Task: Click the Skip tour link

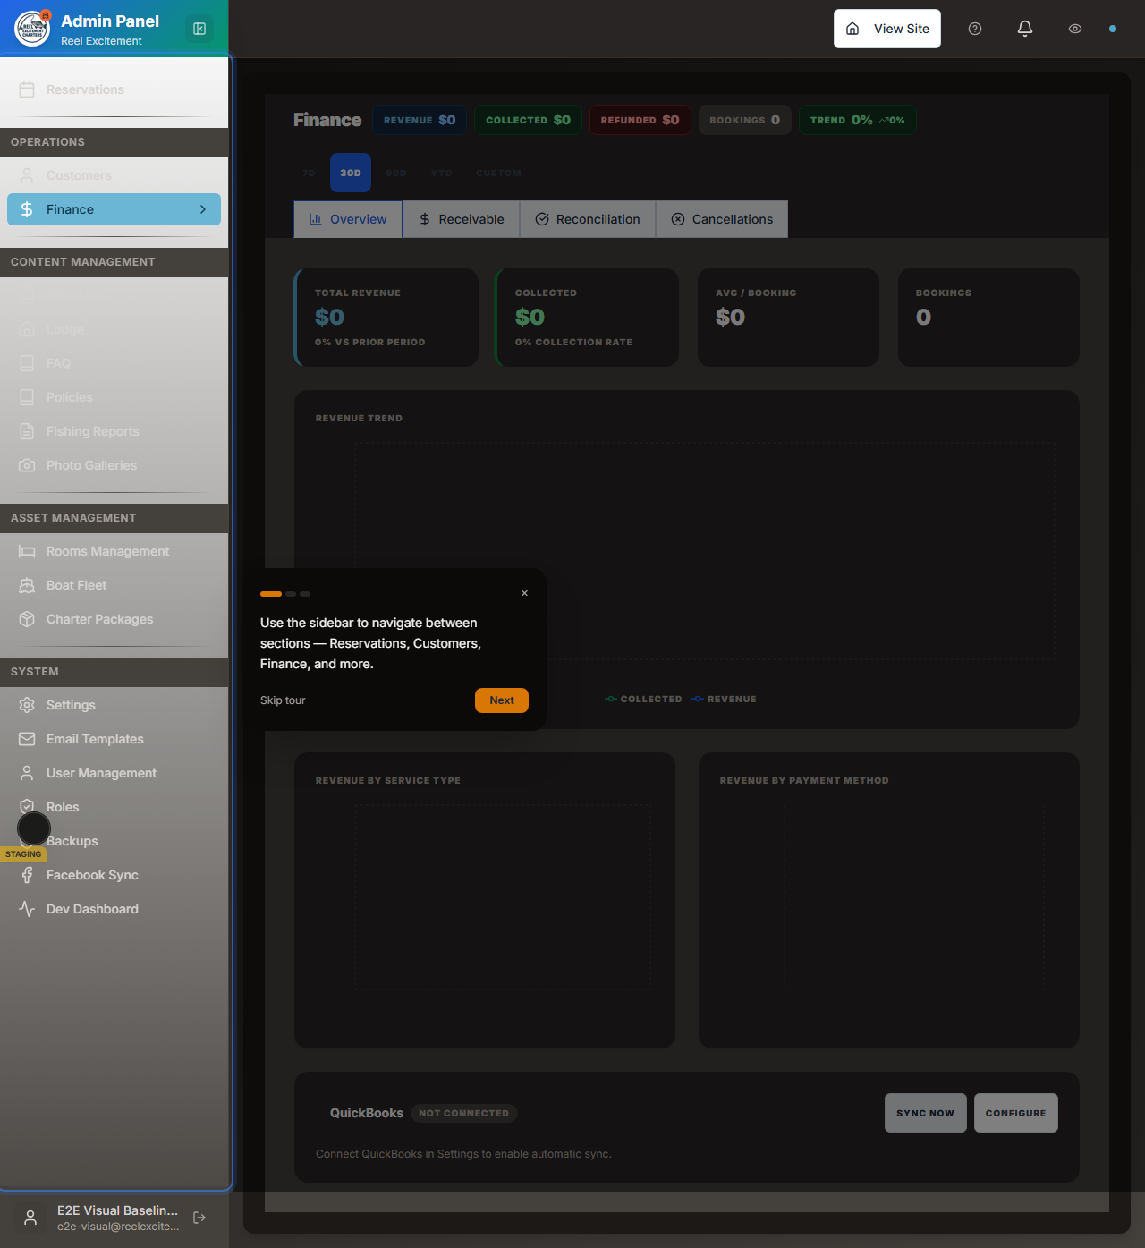Action: coord(283,700)
